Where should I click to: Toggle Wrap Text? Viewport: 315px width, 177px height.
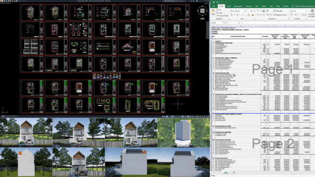point(278,11)
